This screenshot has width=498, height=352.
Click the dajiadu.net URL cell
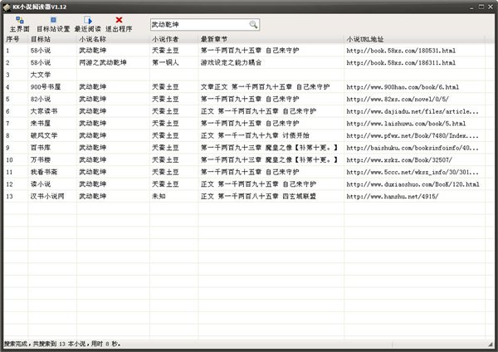click(413, 111)
